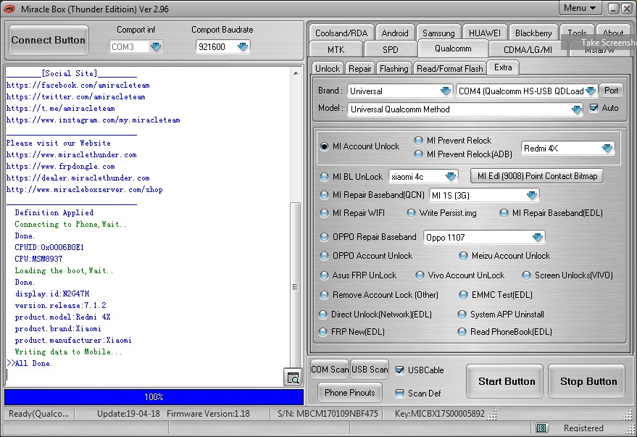Choose Vivo Account UnLock radio button

point(420,275)
